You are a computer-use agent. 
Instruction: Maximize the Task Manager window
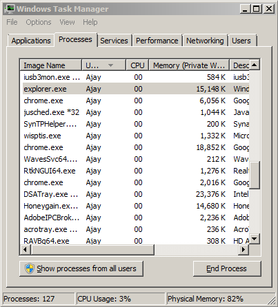click(x=256, y=9)
